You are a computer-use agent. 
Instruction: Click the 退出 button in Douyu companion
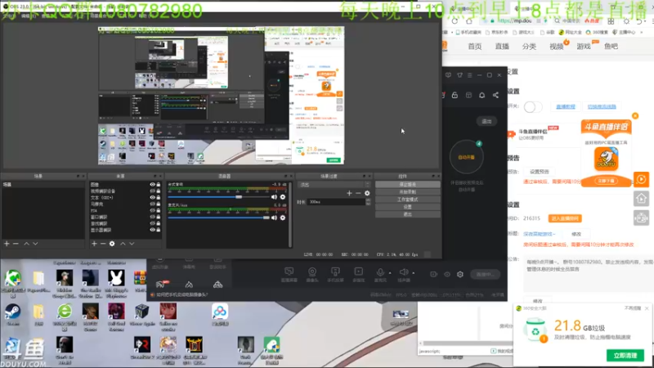[x=486, y=121]
